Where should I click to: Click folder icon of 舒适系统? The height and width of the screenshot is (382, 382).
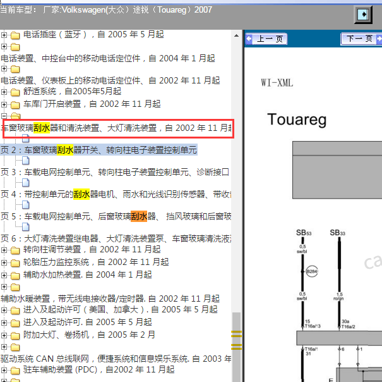[x=15, y=92]
